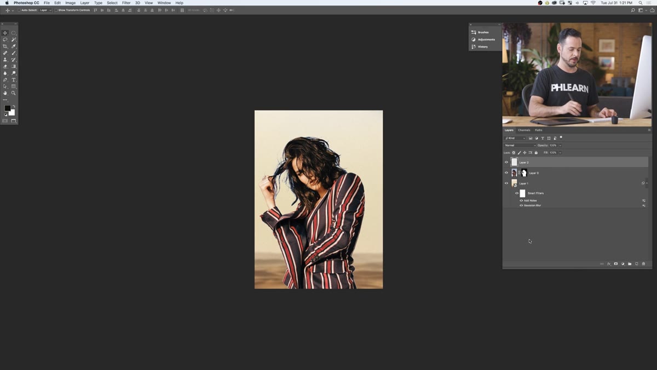Select the Magic Wand tool
This screenshot has width=657, height=370.
click(x=14, y=39)
